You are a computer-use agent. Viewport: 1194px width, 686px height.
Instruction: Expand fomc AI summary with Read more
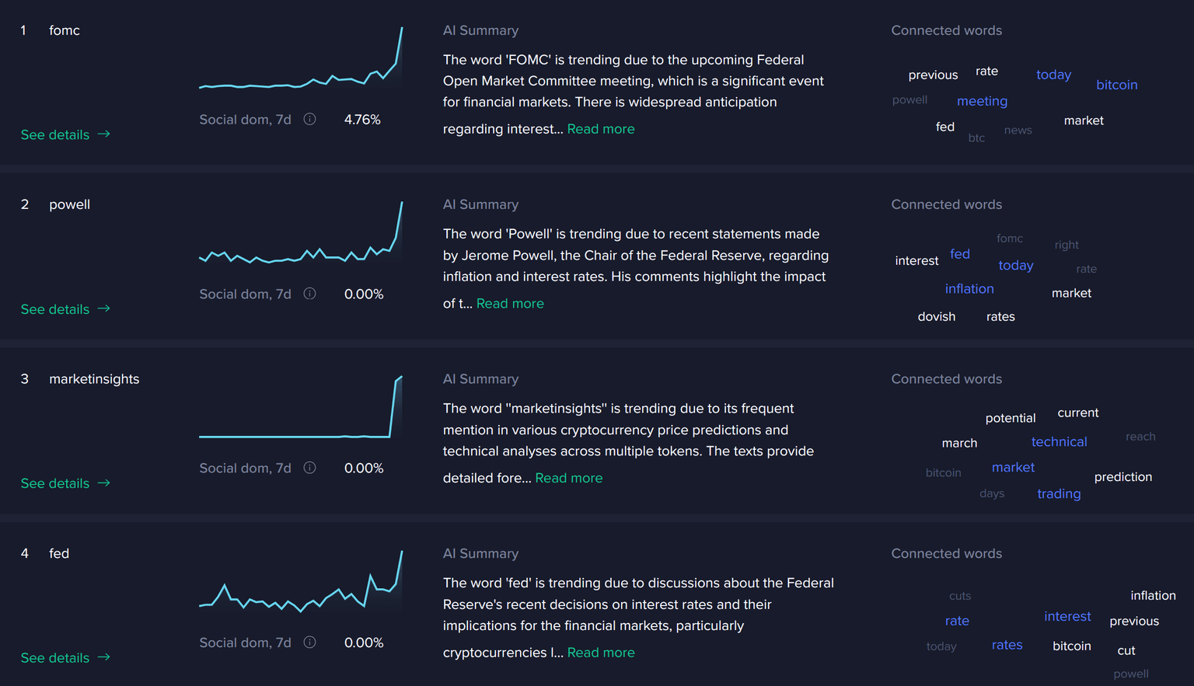(600, 129)
